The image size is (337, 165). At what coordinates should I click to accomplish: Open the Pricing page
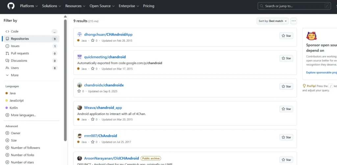149,6
